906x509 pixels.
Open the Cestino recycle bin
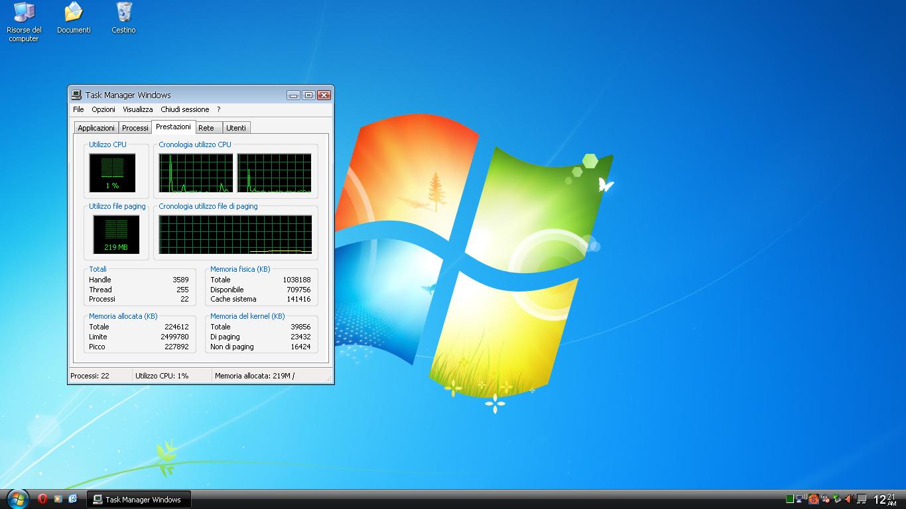[123, 15]
